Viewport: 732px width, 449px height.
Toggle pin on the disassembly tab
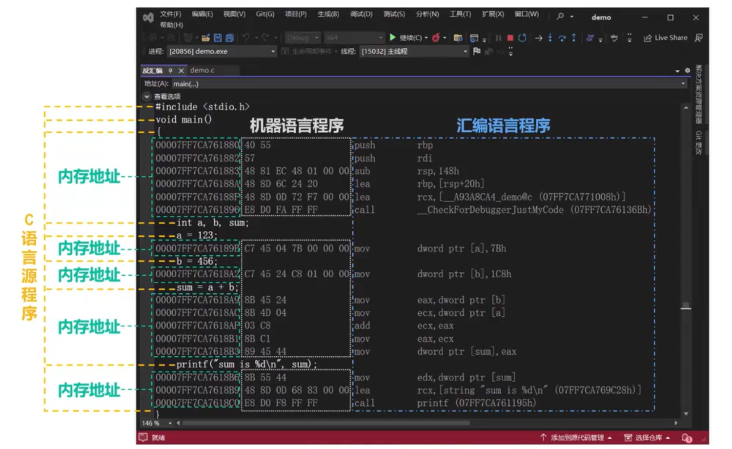coord(170,71)
